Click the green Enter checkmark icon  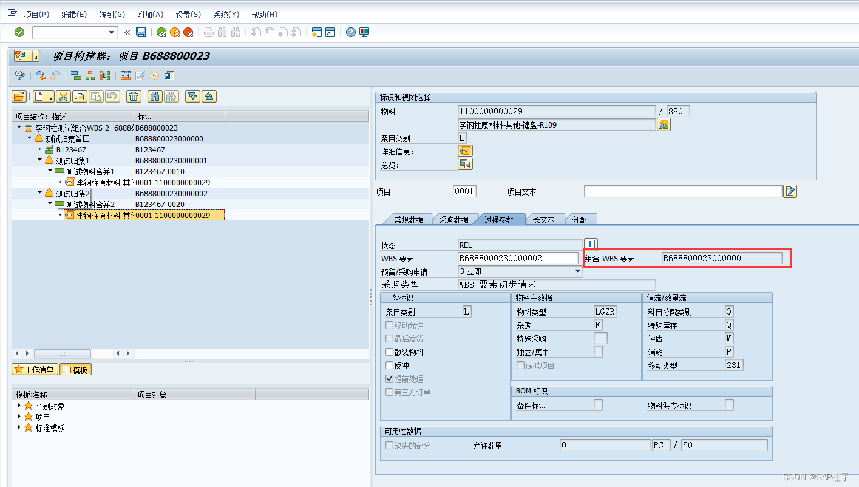[x=19, y=32]
